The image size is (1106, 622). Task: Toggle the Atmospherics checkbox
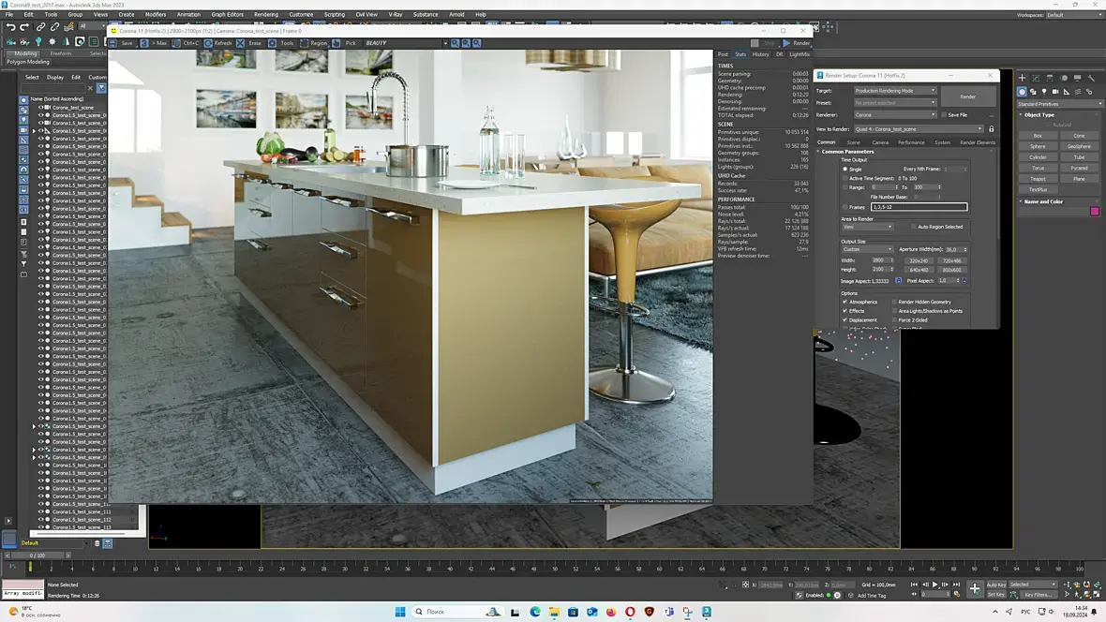point(845,302)
